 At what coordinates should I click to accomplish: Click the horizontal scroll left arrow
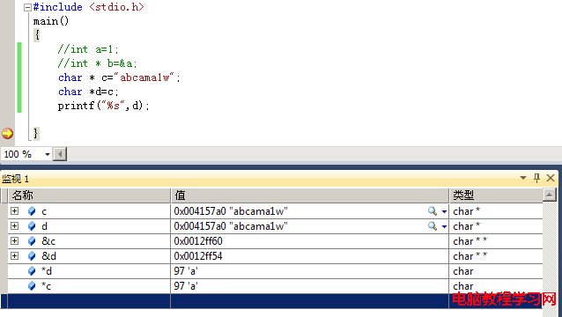click(60, 154)
